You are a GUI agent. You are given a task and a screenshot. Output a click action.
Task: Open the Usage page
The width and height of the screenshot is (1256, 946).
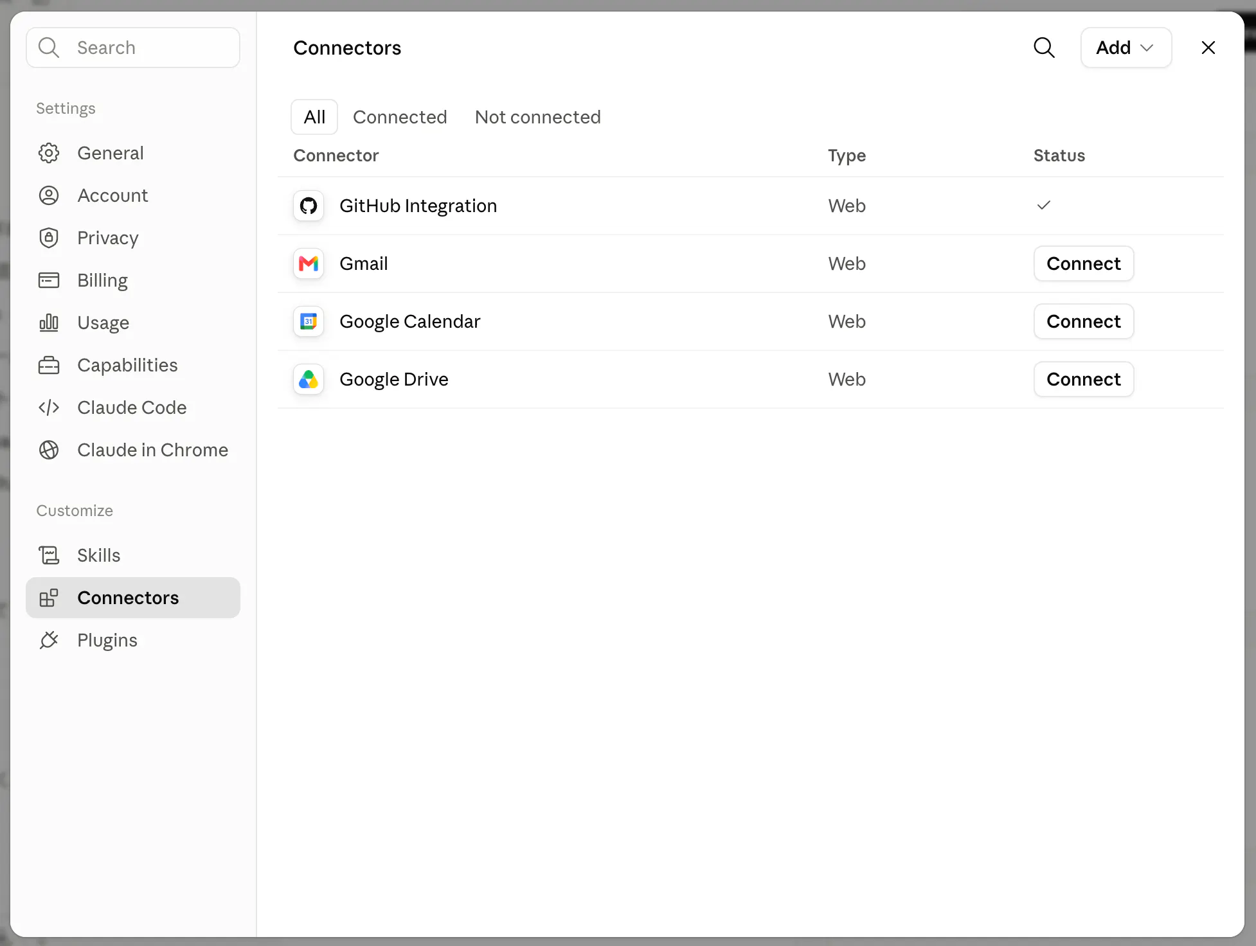133,323
